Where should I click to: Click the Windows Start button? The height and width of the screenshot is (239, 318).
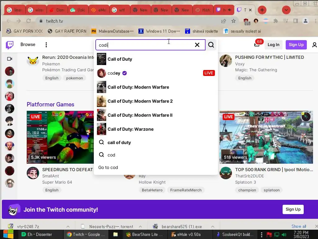(x=8, y=234)
